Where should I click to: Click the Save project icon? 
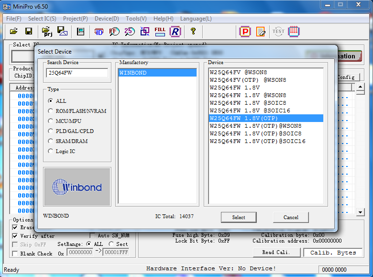pyautogui.click(x=62, y=31)
